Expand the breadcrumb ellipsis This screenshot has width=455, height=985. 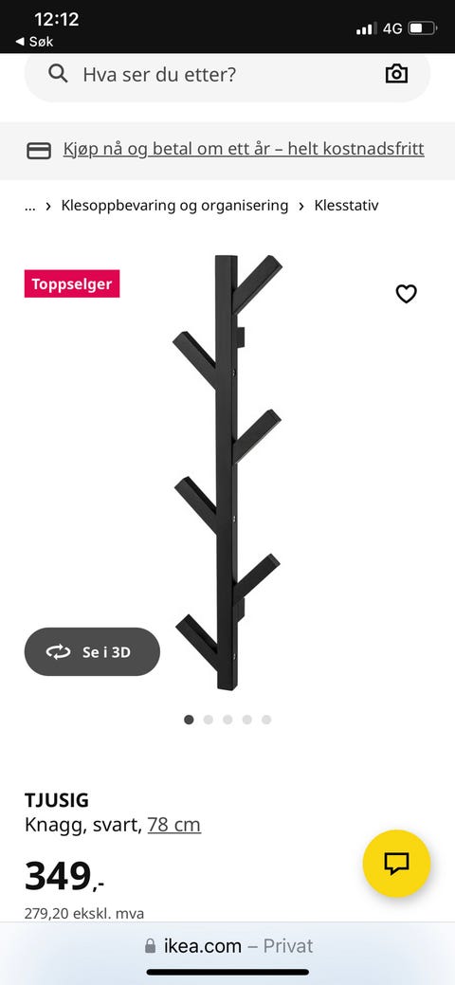pyautogui.click(x=30, y=206)
